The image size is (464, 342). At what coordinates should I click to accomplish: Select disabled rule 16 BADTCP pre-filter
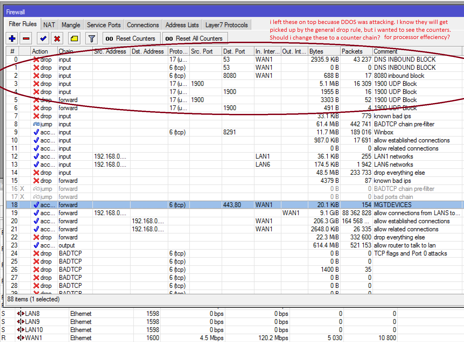404,189
